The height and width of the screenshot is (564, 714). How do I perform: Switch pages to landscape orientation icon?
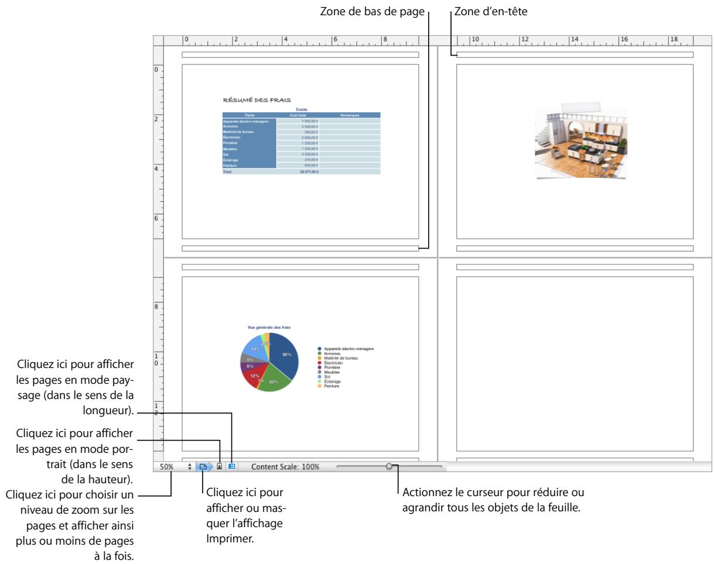[x=231, y=467]
